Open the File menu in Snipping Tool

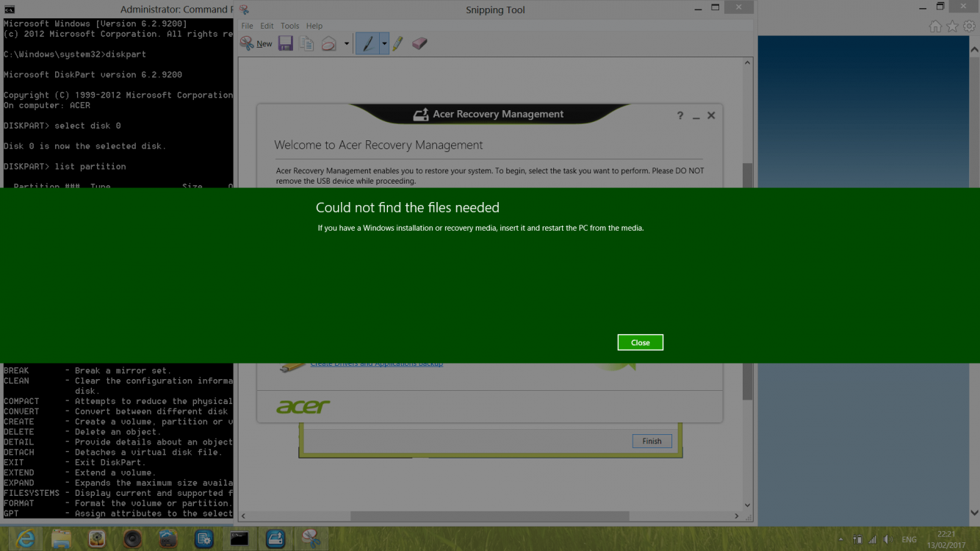(248, 26)
